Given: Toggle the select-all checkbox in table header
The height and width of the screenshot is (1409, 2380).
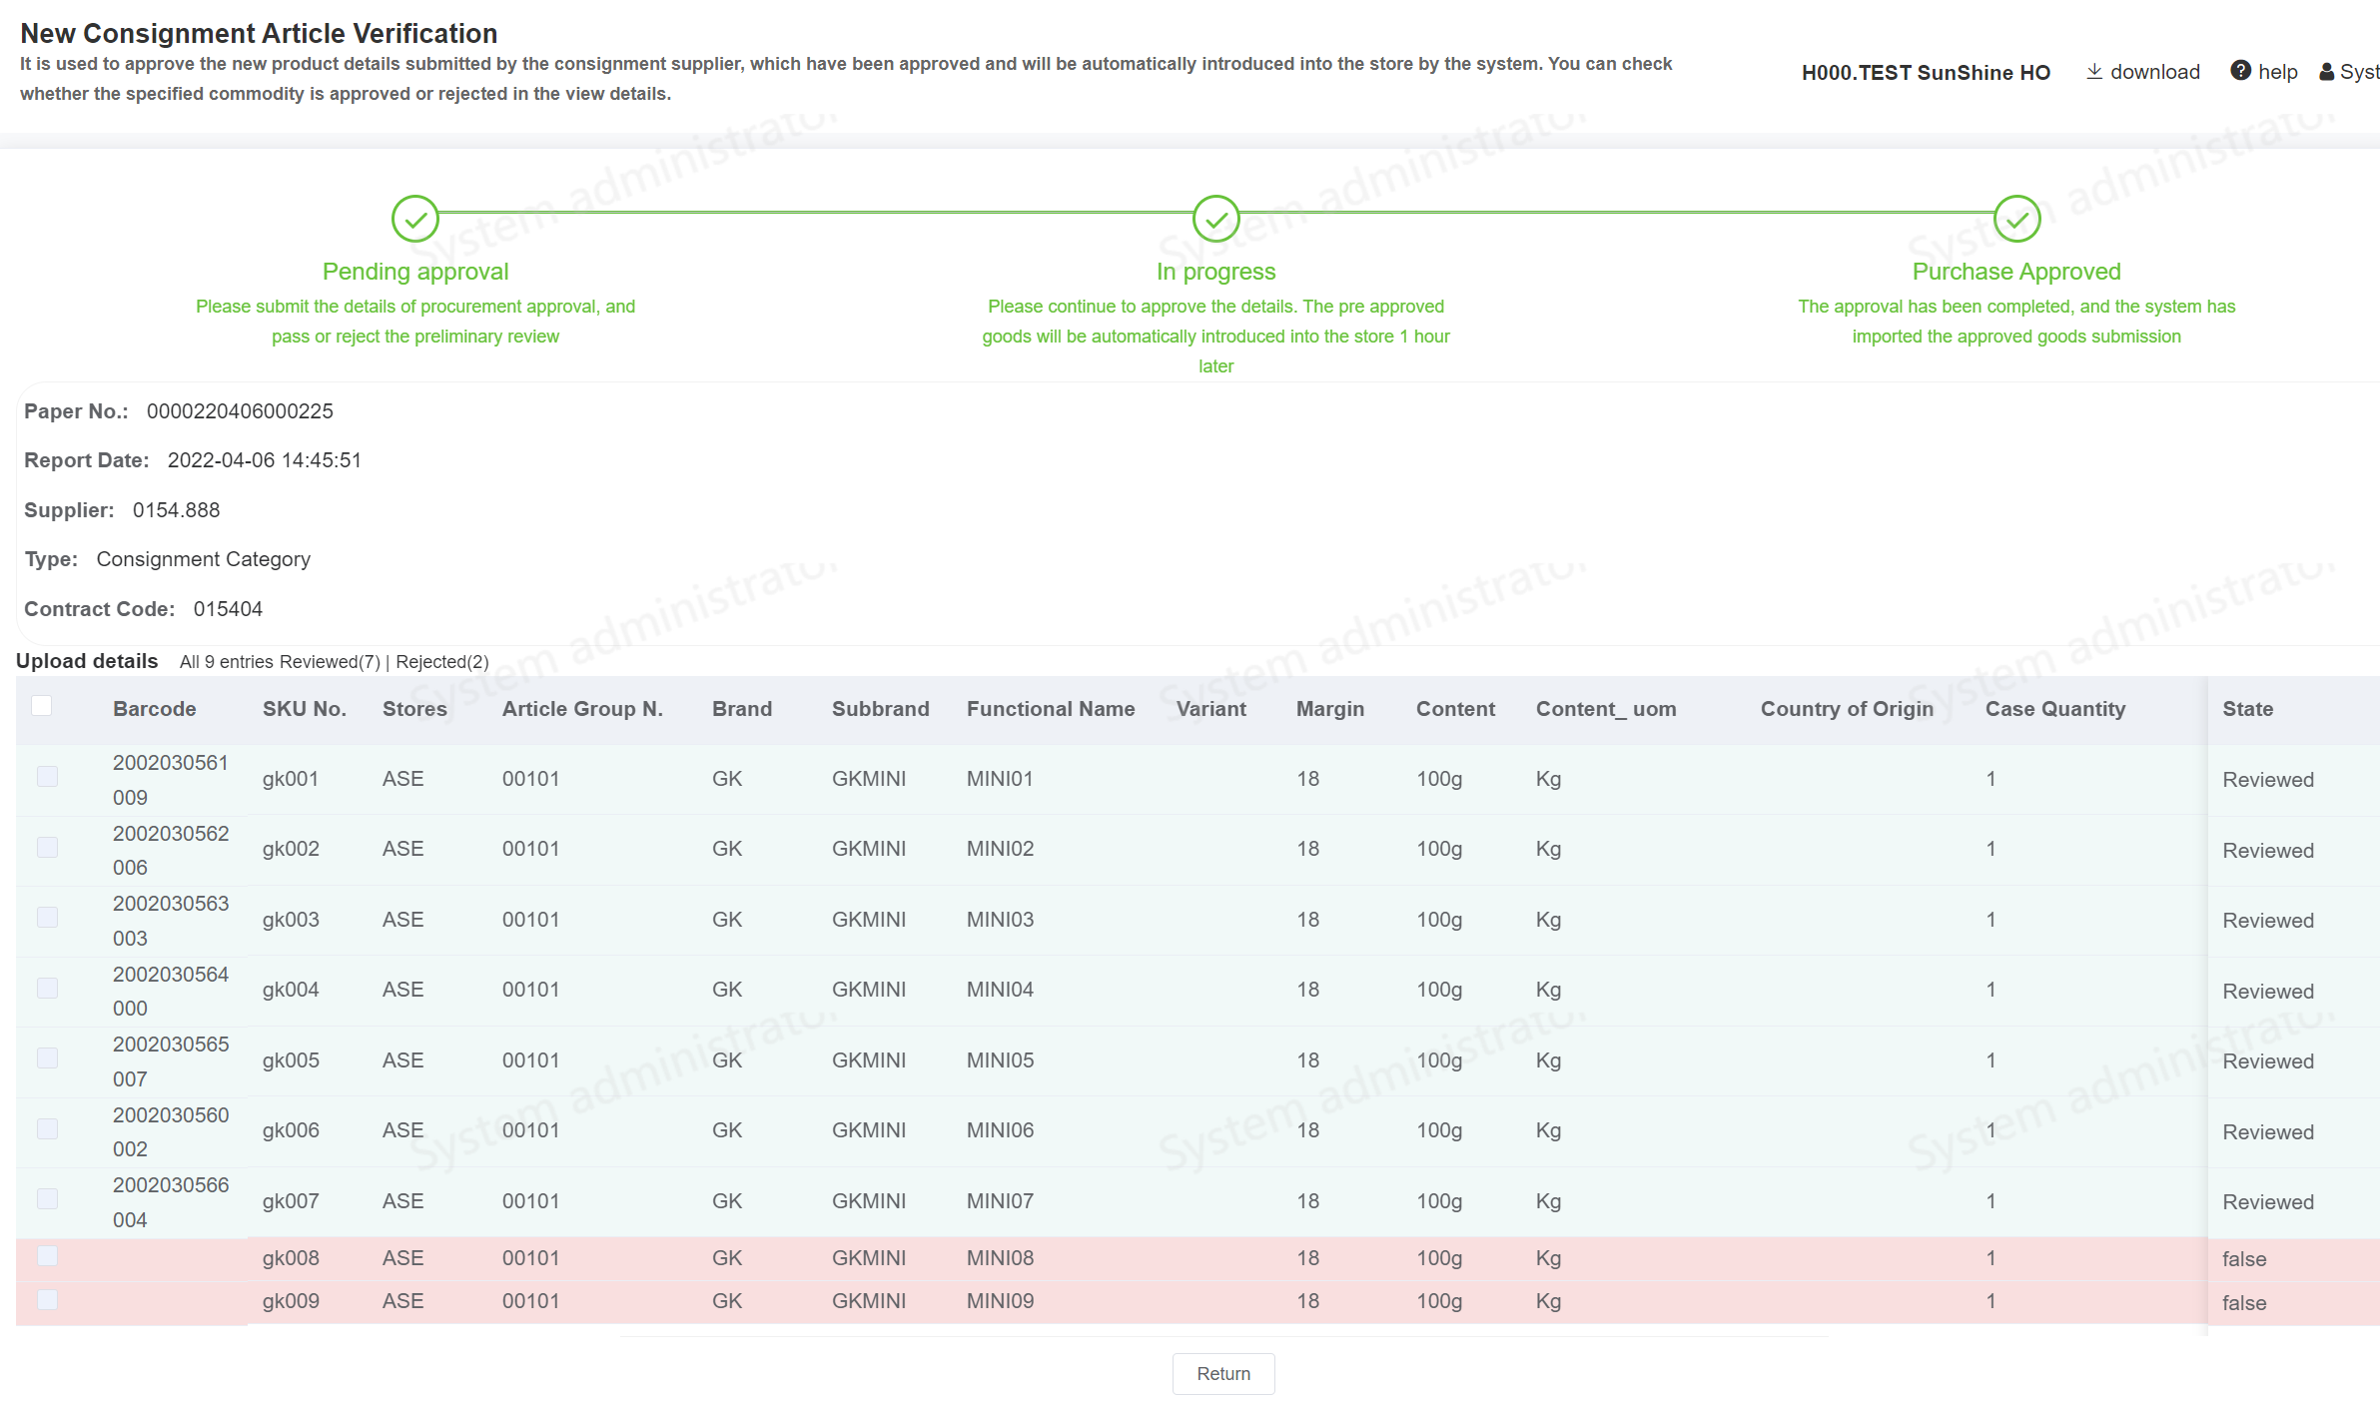Looking at the screenshot, I should pos(42,706).
